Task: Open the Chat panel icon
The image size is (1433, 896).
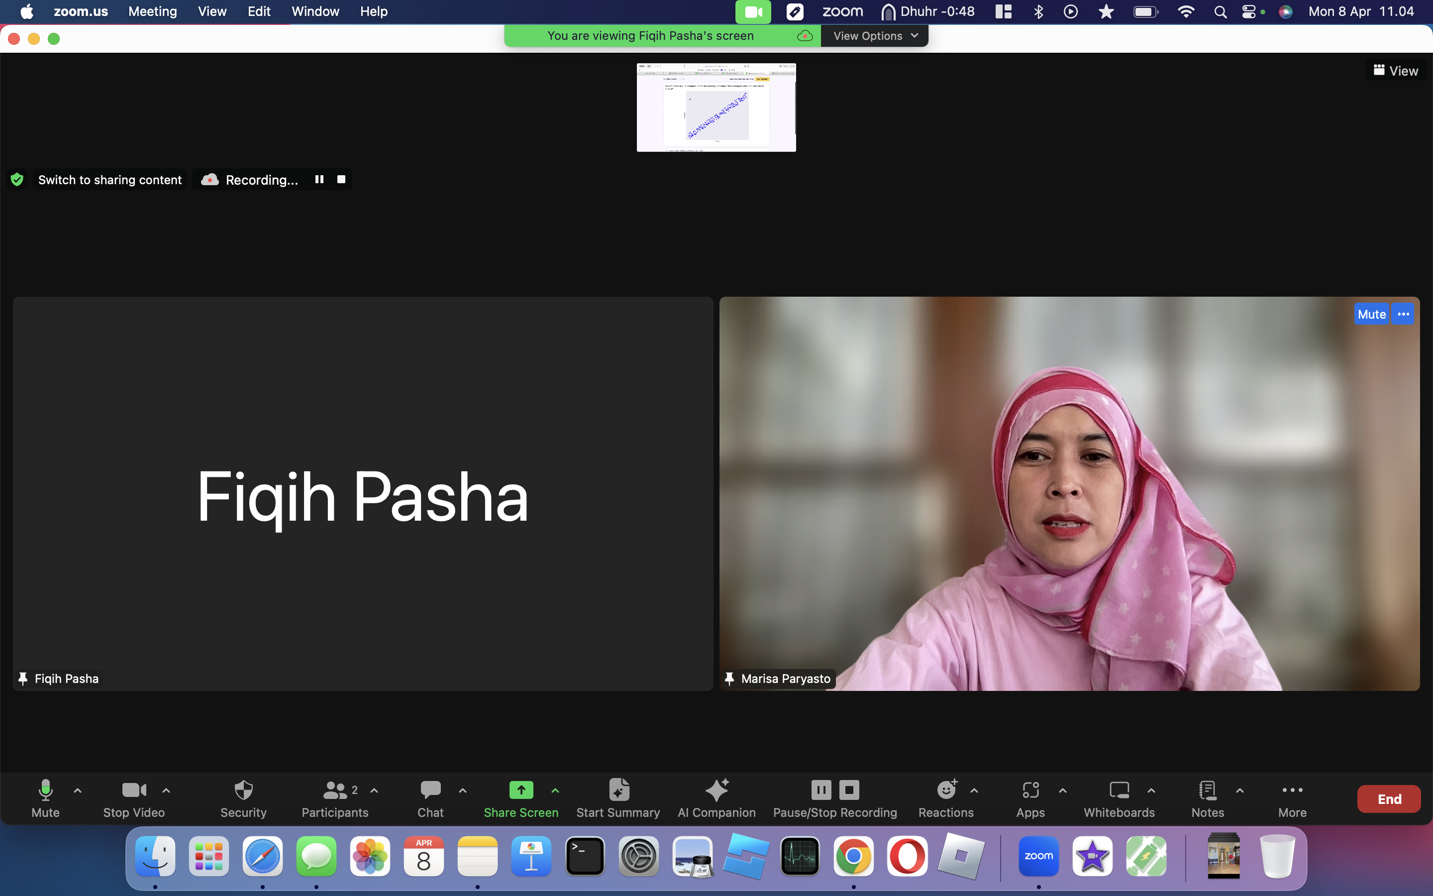Action: coord(430,790)
